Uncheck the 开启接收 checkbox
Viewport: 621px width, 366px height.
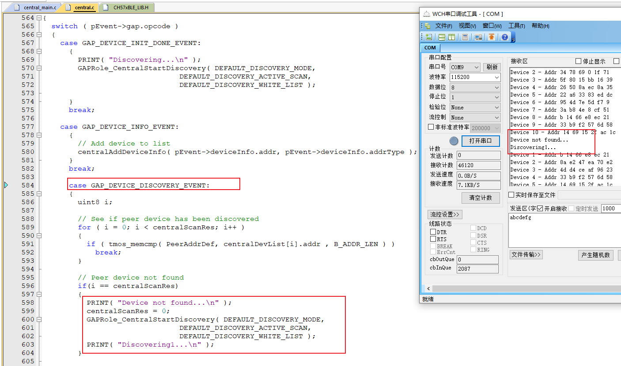pyautogui.click(x=540, y=209)
